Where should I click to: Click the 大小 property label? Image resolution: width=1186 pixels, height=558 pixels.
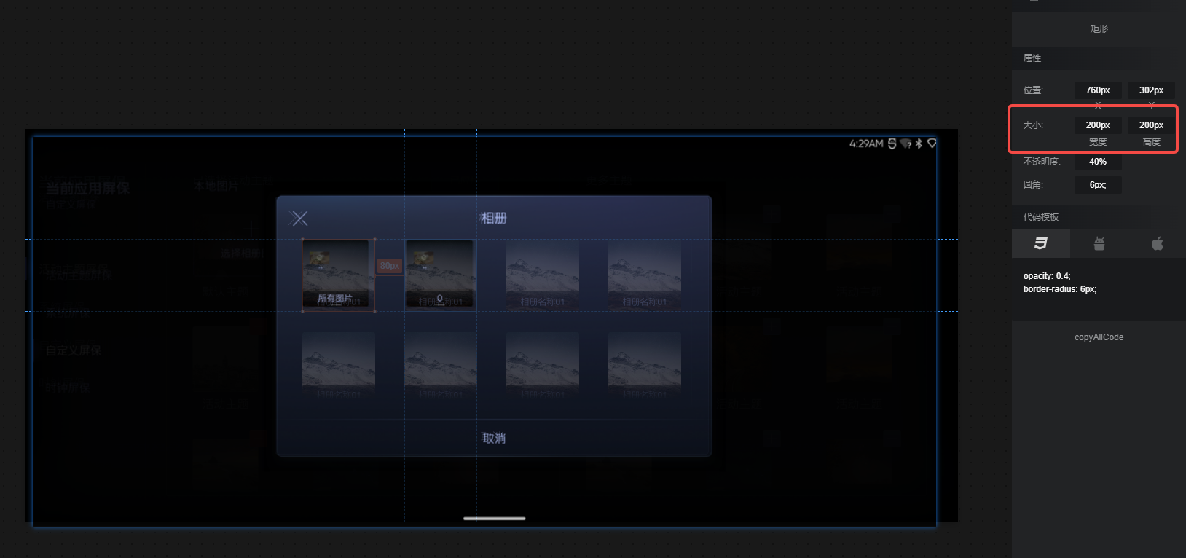1033,125
